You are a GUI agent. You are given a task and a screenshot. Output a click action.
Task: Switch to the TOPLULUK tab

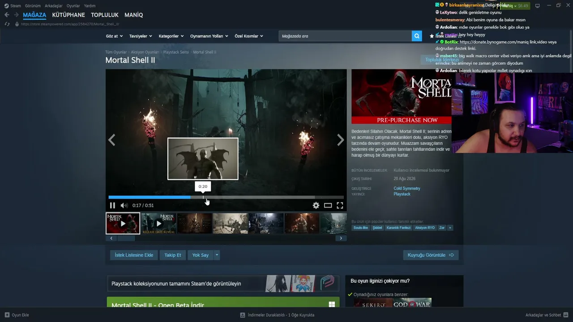(105, 15)
